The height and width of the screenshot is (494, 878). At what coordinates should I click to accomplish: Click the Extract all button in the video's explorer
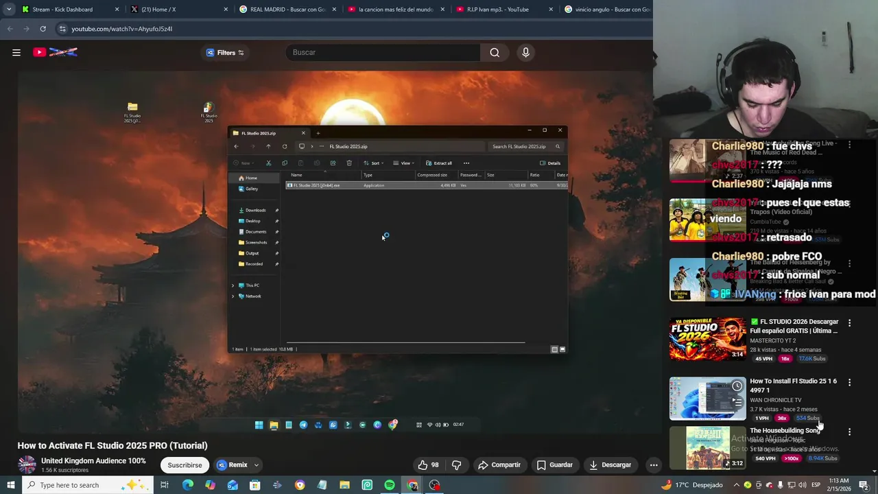(x=439, y=163)
